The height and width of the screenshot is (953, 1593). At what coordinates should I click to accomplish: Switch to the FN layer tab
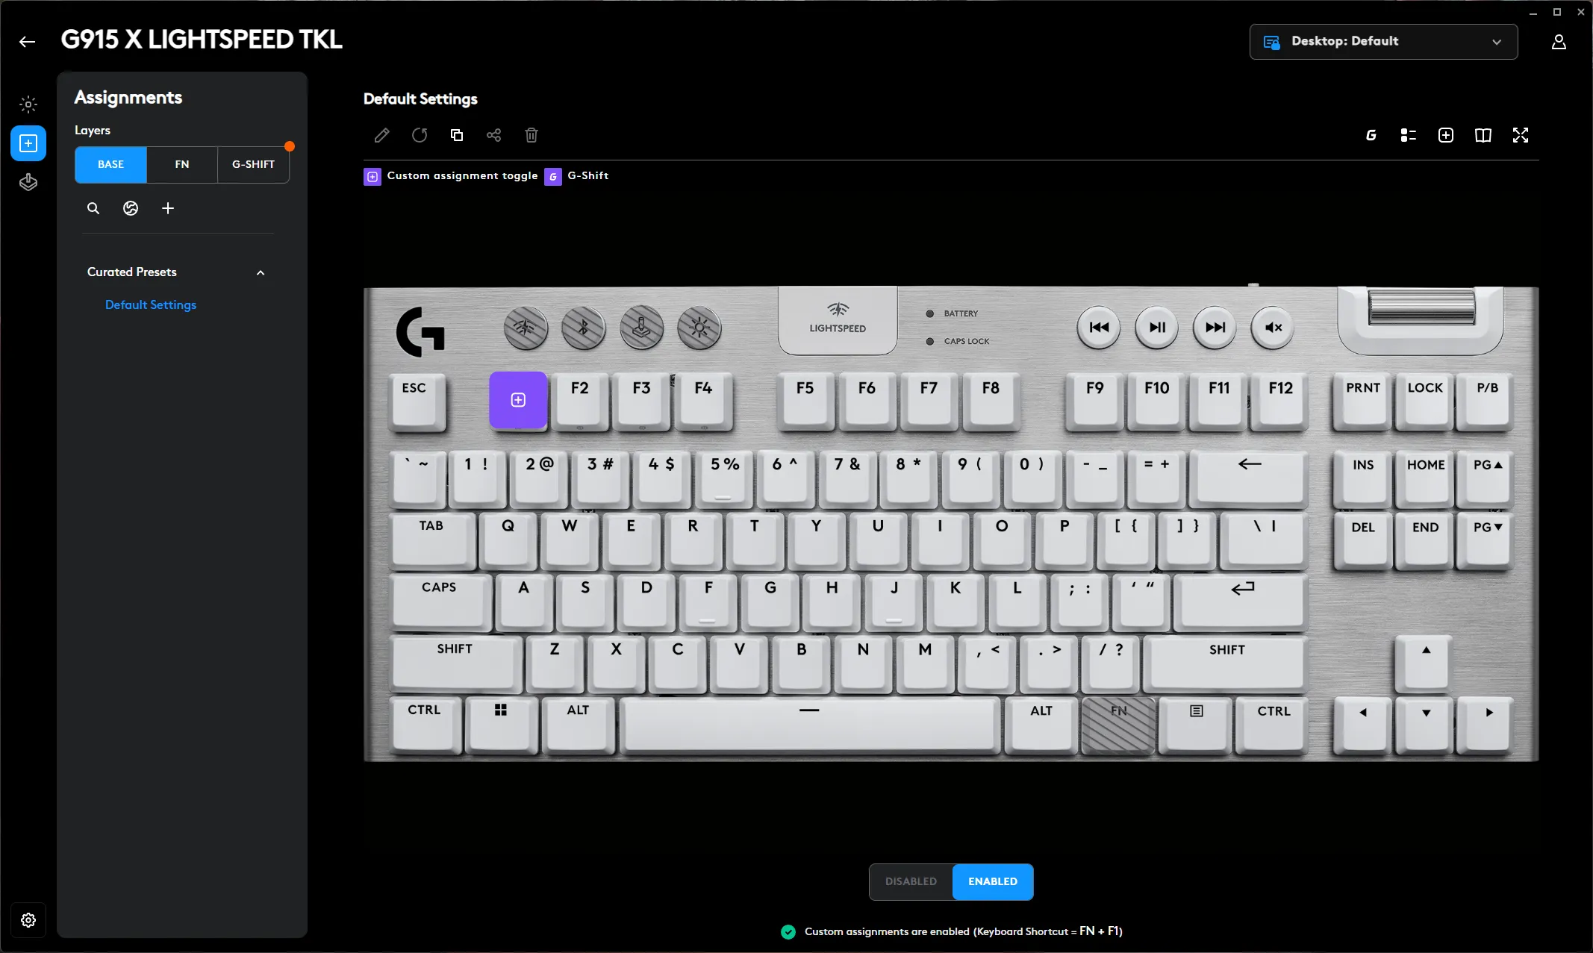coord(182,164)
